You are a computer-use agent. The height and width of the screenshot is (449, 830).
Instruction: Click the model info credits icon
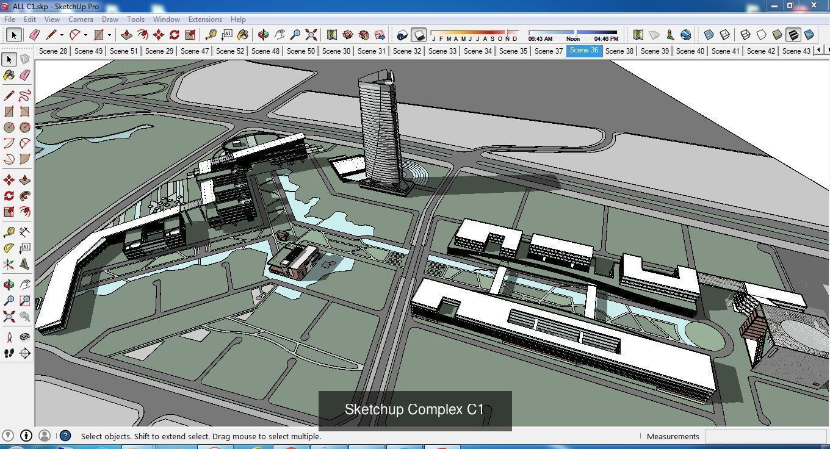tap(26, 436)
